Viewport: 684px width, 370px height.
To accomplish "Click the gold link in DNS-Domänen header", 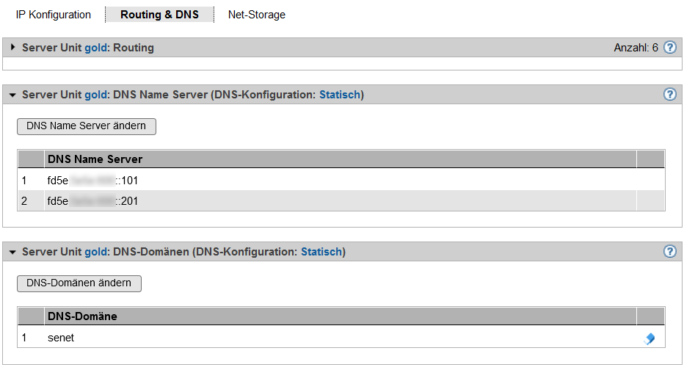I will click(96, 252).
